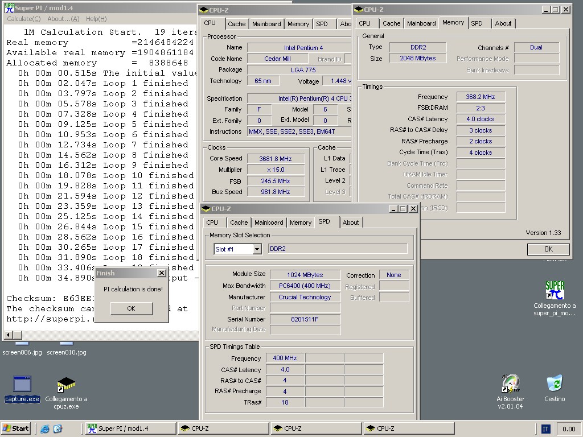
Task: Open About tab in CPU-Z SPD window
Action: 351,222
